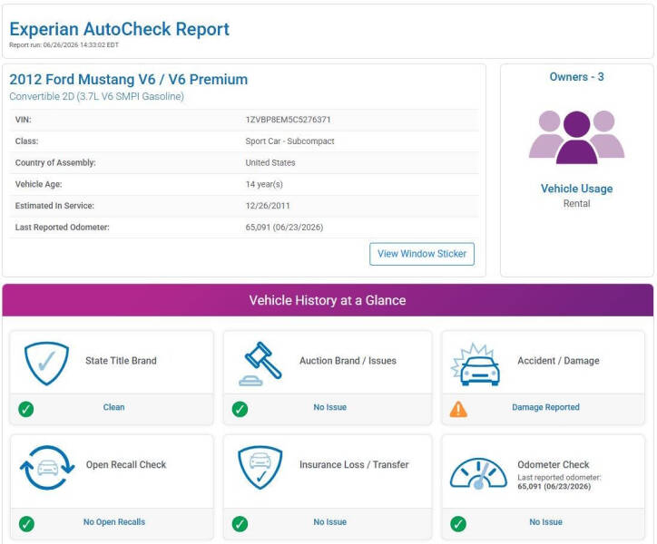
Task: Click the Last reported odometer text in Odometer card
Action: coord(559,478)
